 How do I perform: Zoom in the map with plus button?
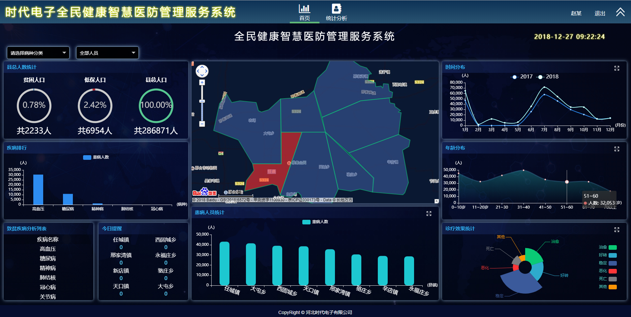click(x=202, y=82)
